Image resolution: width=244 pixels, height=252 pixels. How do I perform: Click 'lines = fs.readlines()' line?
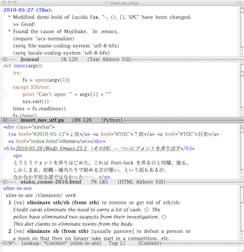click(x=40, y=108)
